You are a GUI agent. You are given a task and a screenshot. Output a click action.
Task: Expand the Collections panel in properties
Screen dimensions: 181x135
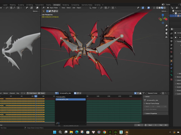pos(178,80)
